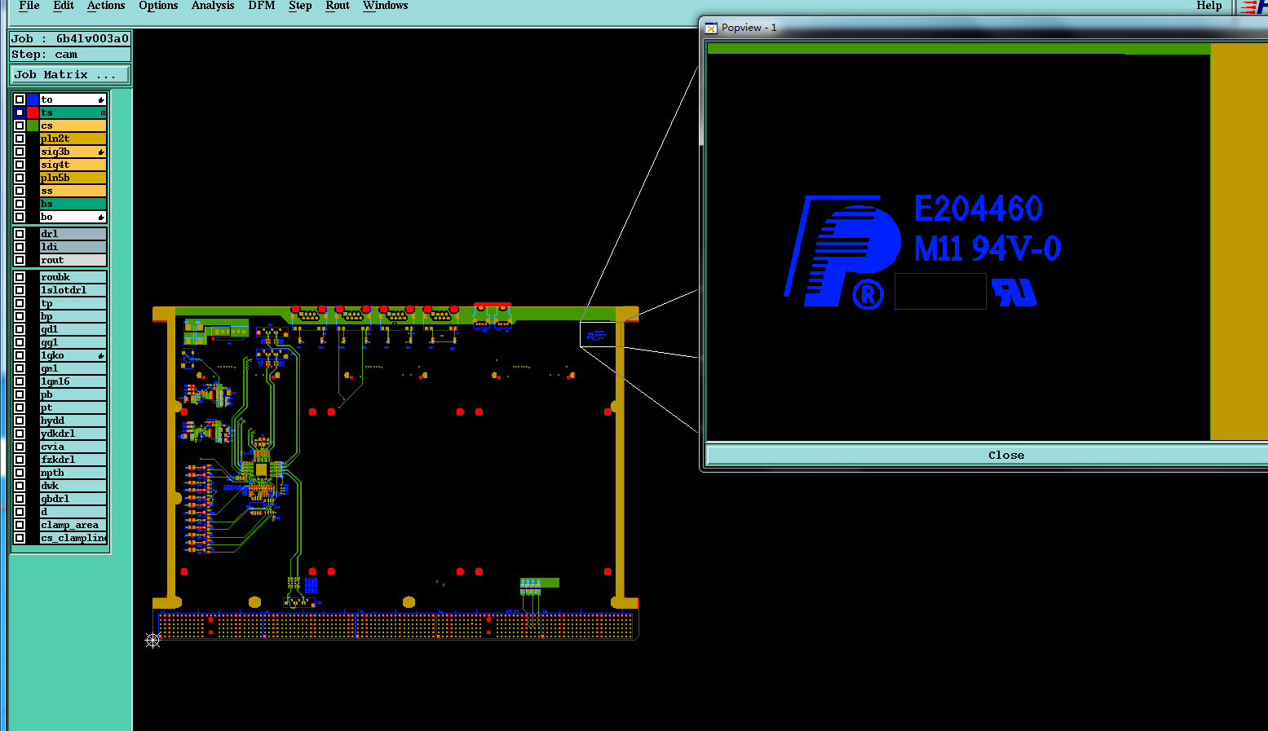Screen dimensions: 1268x731
Task: Click the hand marker on lgko layer
Action: 101,355
